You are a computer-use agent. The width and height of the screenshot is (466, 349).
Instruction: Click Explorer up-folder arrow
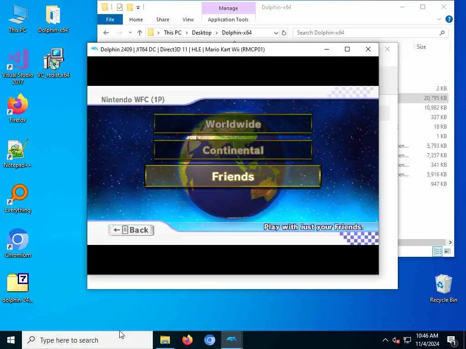click(140, 33)
